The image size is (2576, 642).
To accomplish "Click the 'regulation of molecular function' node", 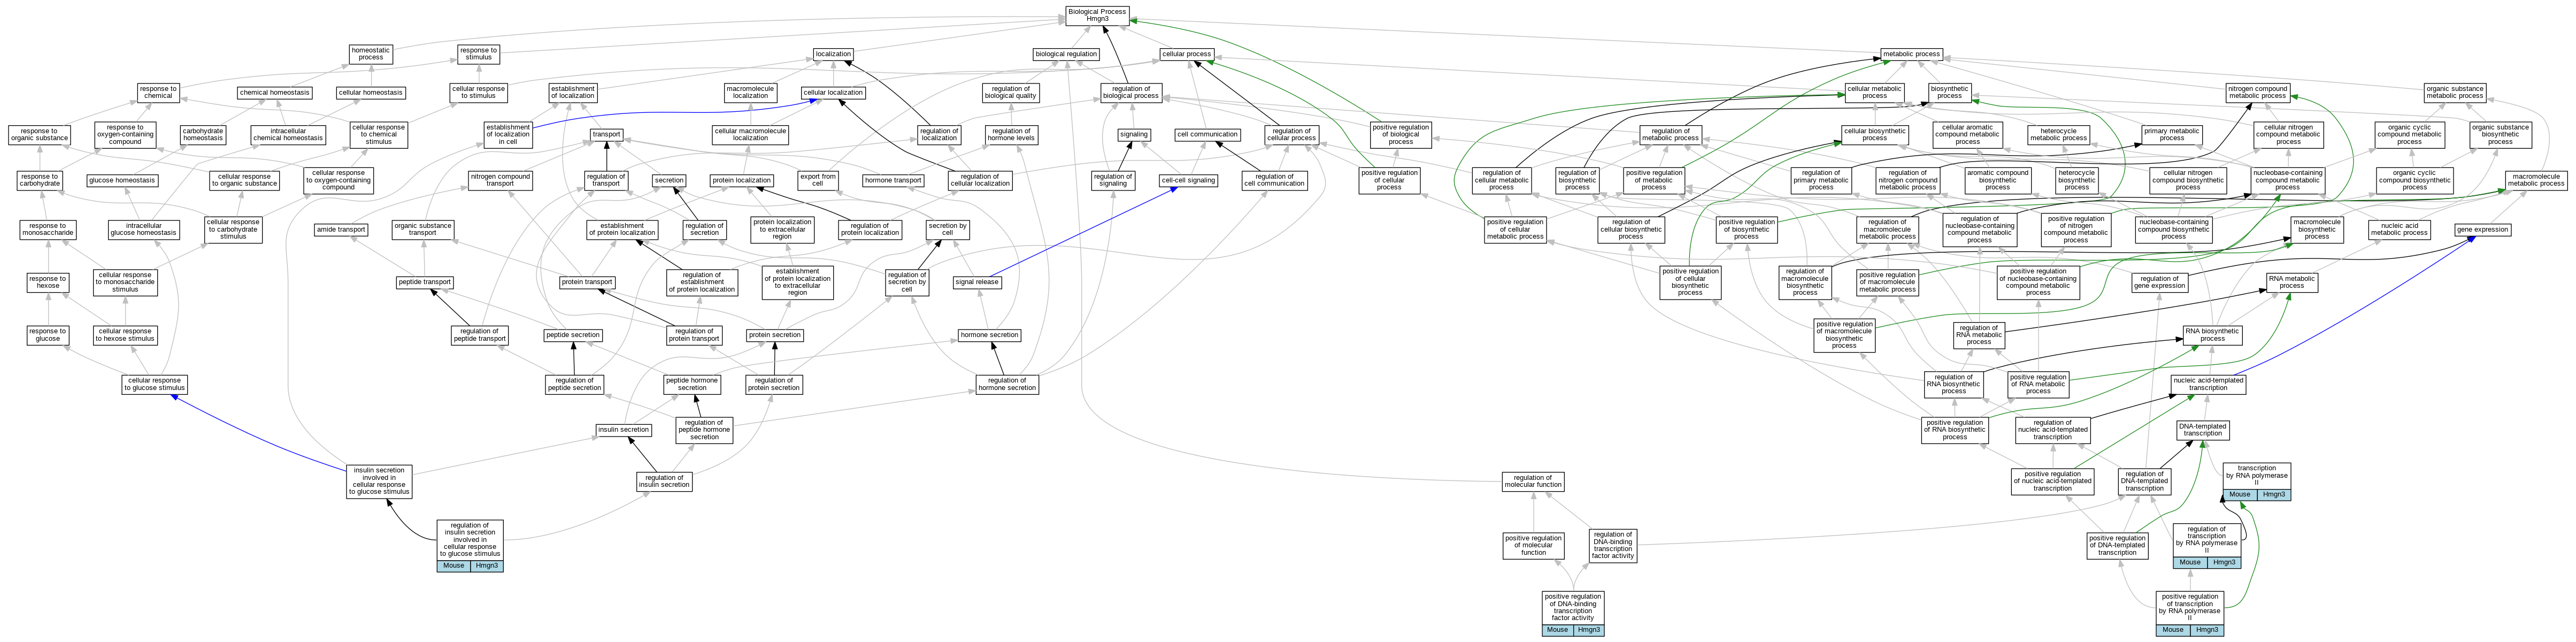I will 1533,481.
